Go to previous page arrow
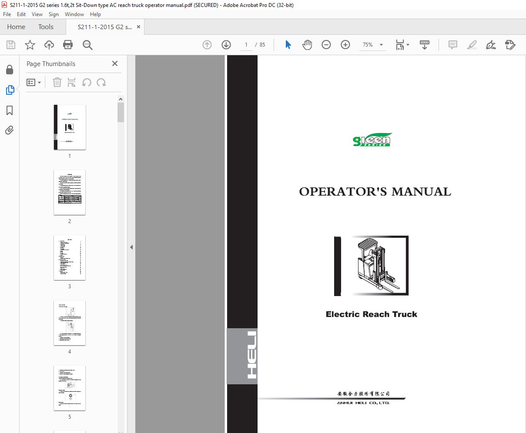Screen dimensions: 526x433 point(207,45)
